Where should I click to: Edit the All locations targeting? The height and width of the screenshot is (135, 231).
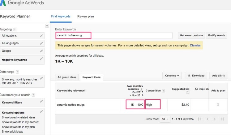pyautogui.click(x=41, y=36)
